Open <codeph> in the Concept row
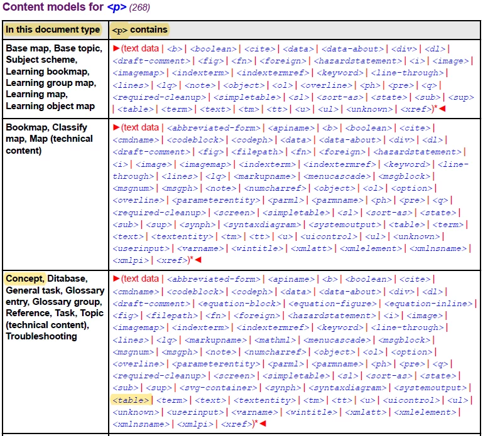483x436 pixels. click(x=252, y=292)
